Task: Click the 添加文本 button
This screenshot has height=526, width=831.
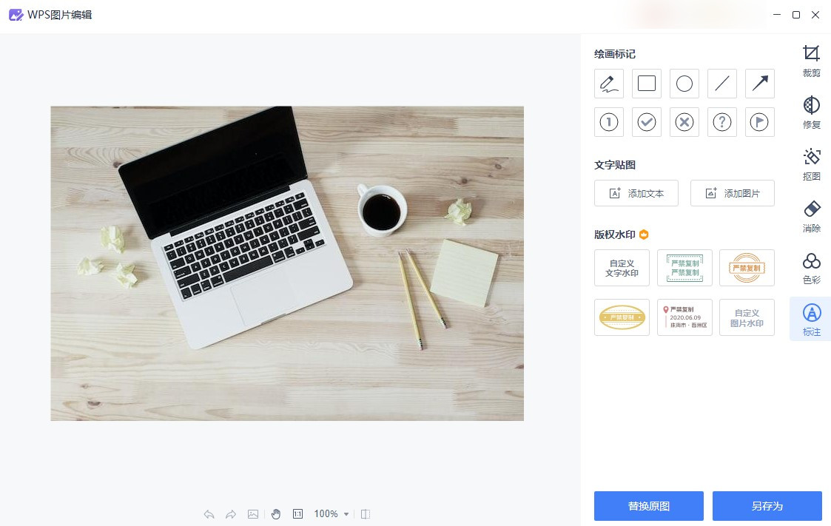Action: tap(636, 193)
